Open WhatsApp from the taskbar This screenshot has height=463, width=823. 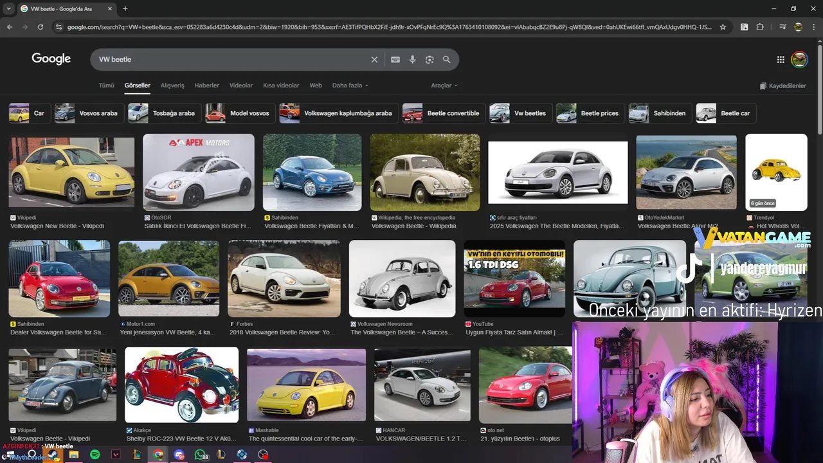[x=200, y=455]
